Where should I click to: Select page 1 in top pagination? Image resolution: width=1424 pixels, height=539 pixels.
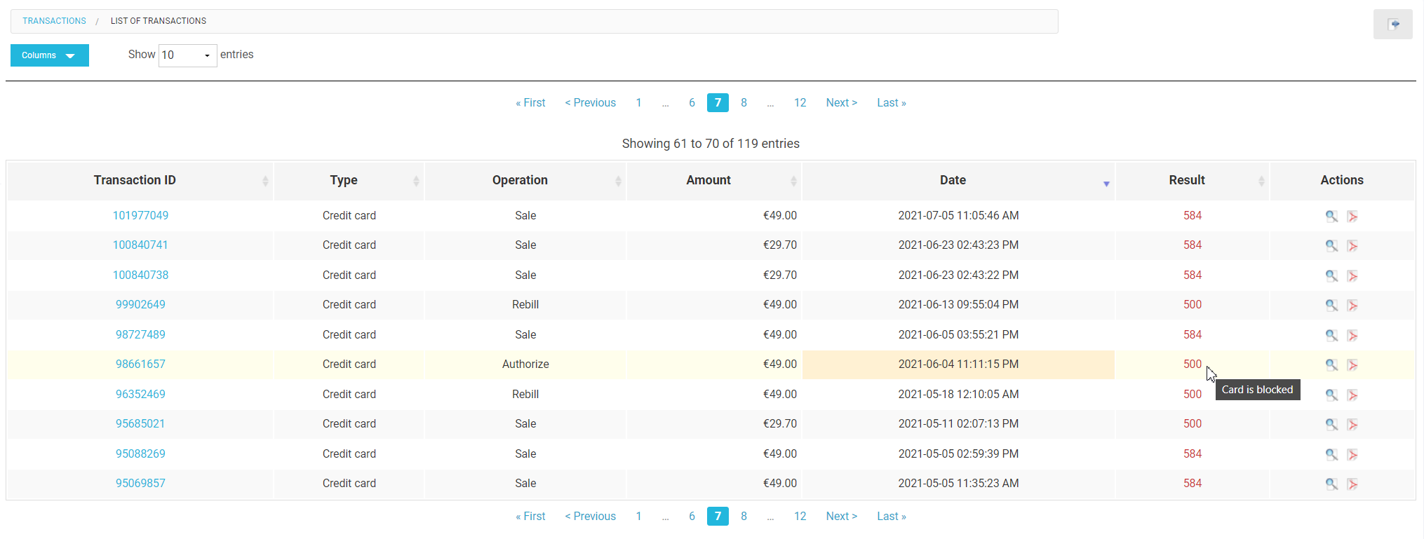638,102
